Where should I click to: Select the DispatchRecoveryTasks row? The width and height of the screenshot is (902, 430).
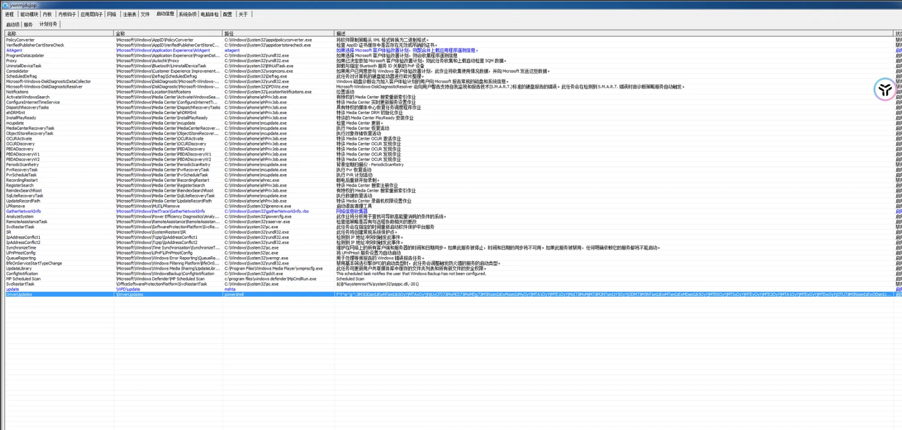click(x=453, y=107)
